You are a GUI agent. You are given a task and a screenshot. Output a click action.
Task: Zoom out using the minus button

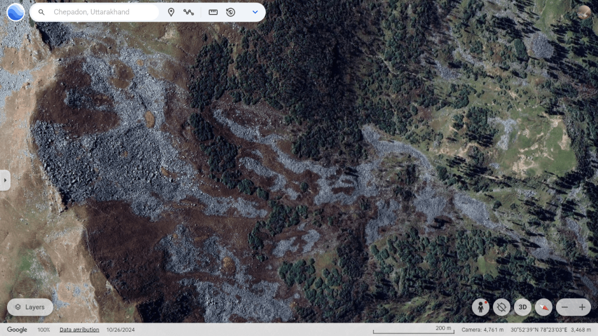tap(565, 307)
